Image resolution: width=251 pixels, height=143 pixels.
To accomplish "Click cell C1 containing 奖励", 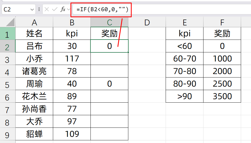I will pyautogui.click(x=110, y=33).
